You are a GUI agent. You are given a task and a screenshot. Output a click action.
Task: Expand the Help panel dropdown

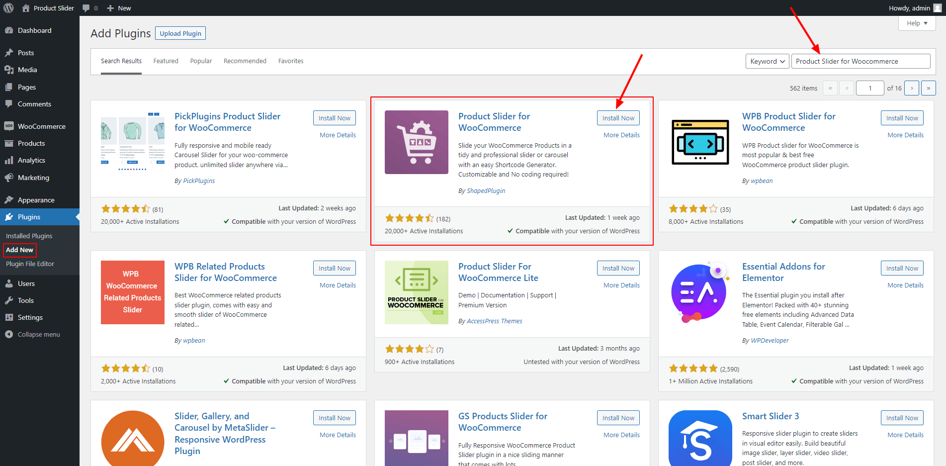point(917,23)
